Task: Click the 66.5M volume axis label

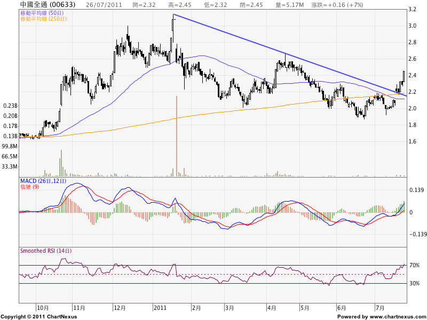Action: (x=10, y=156)
